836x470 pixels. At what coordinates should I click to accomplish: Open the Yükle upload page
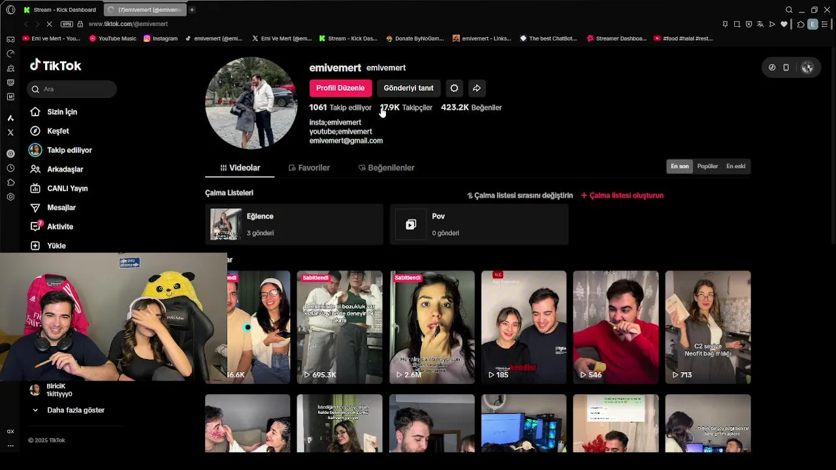[x=48, y=246]
